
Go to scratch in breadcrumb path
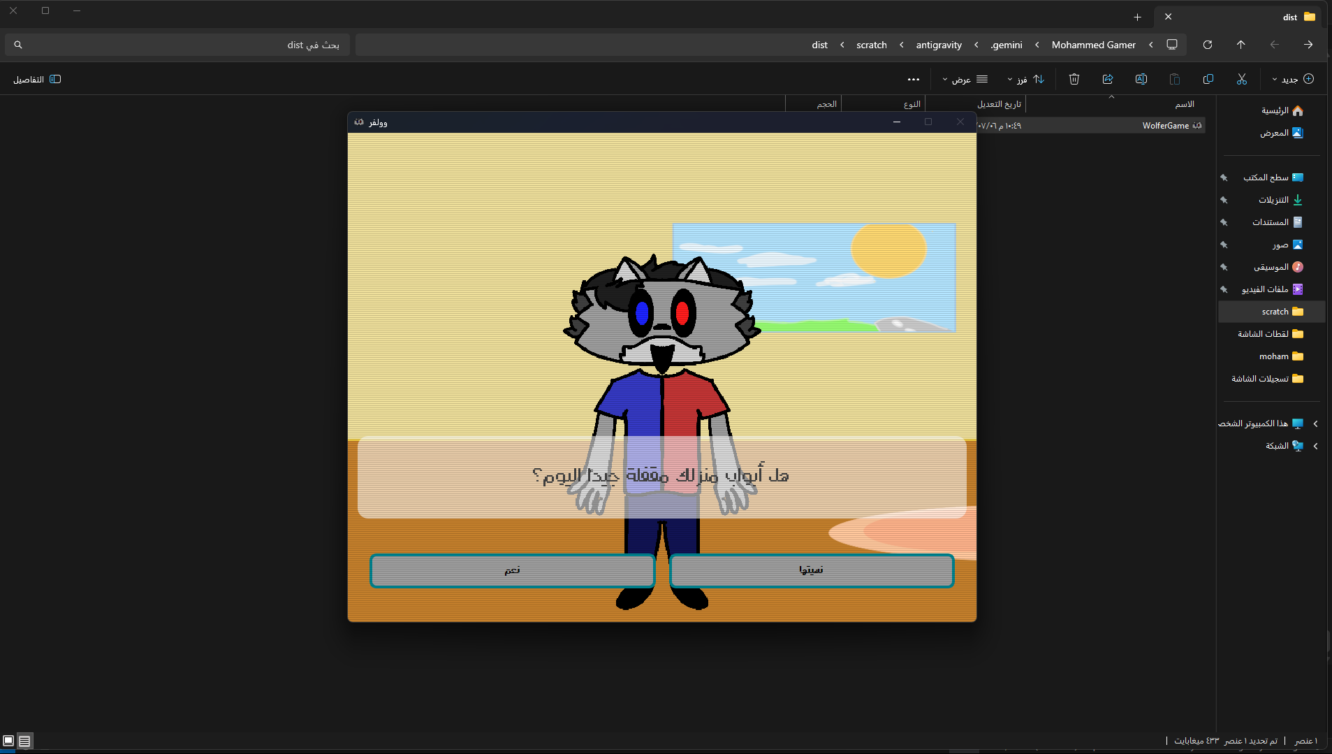[x=872, y=45]
